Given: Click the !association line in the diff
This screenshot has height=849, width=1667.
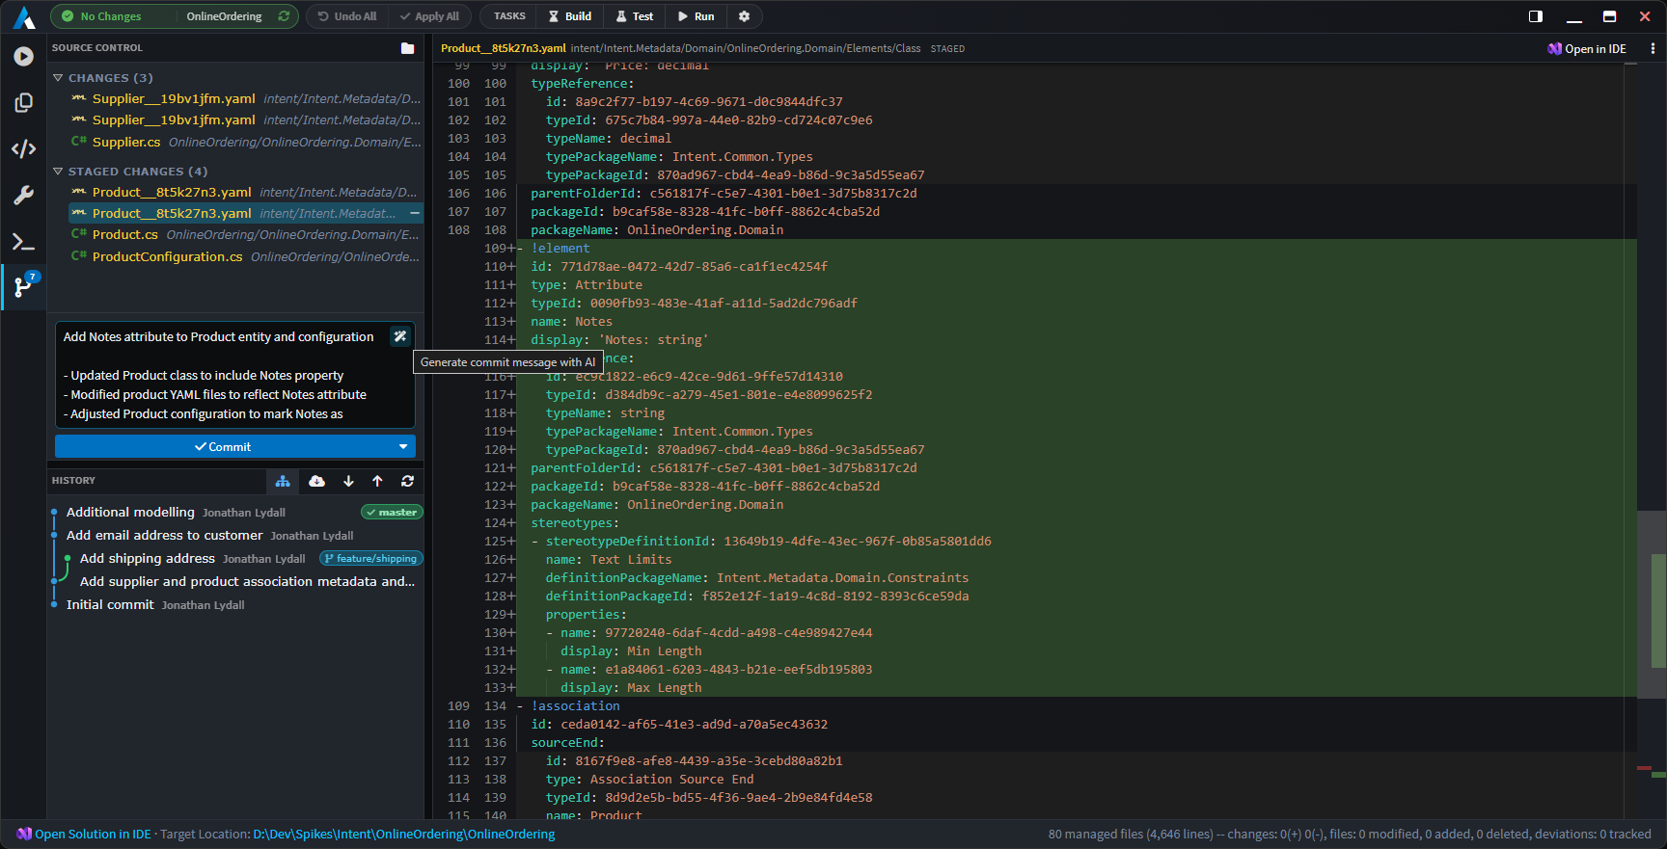Looking at the screenshot, I should (575, 705).
